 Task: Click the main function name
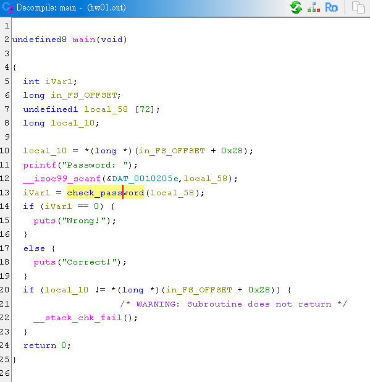84,39
